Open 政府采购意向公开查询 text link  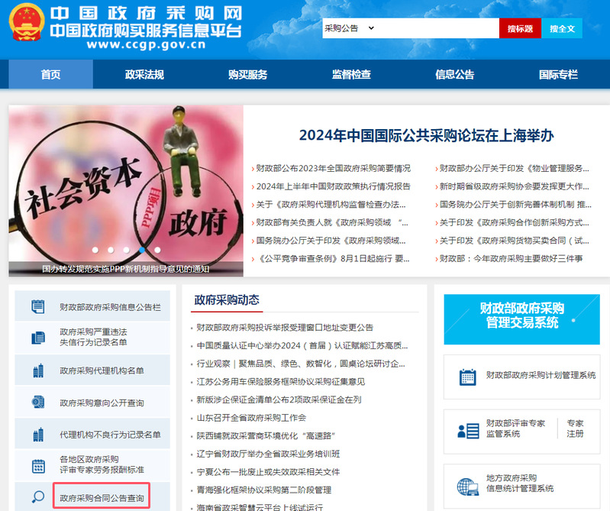click(x=102, y=403)
